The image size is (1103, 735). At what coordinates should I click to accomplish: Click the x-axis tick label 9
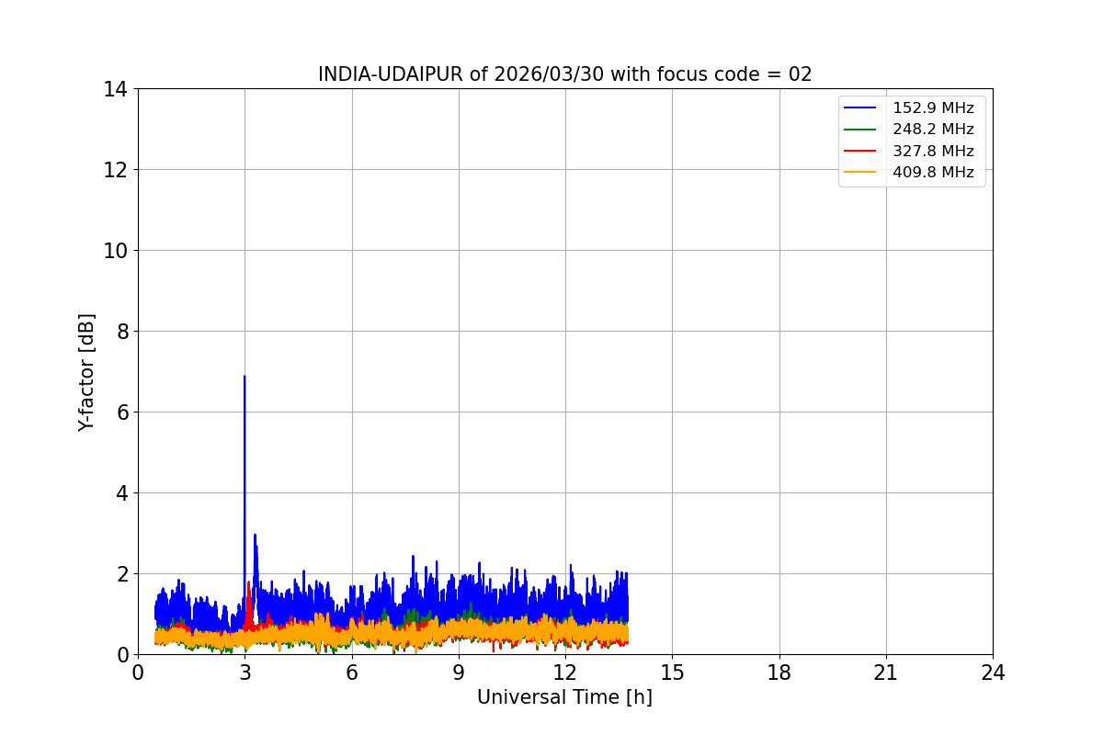coord(459,673)
